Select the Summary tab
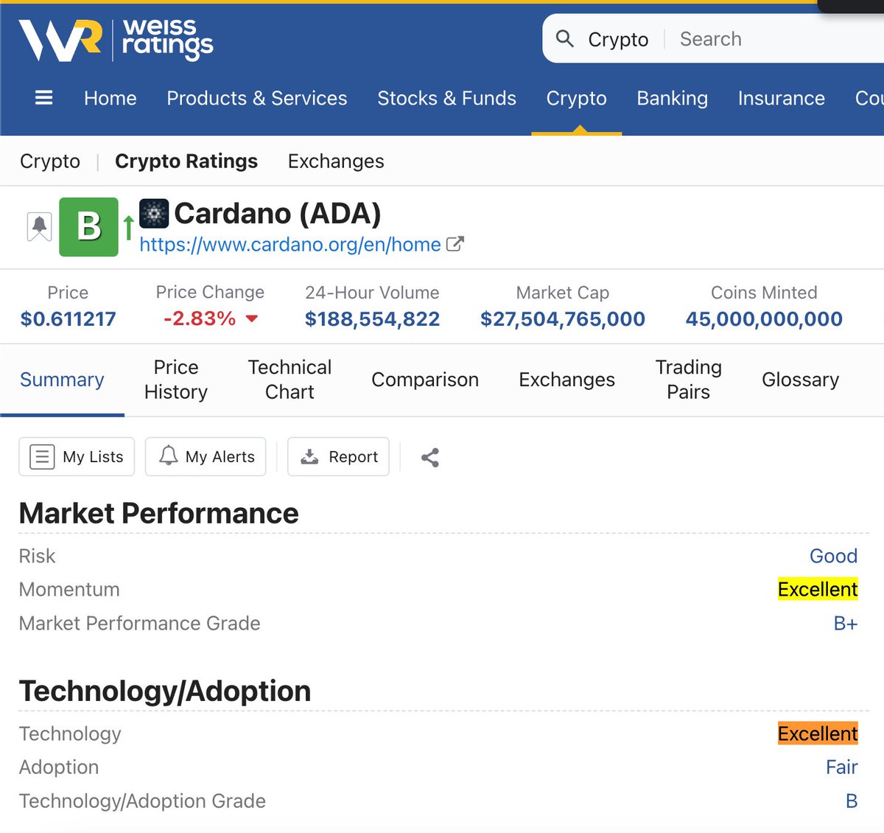 pyautogui.click(x=62, y=380)
